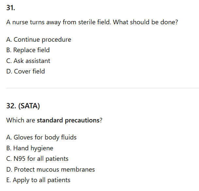
Task: Choose option B. Replace field
Action: click(28, 50)
